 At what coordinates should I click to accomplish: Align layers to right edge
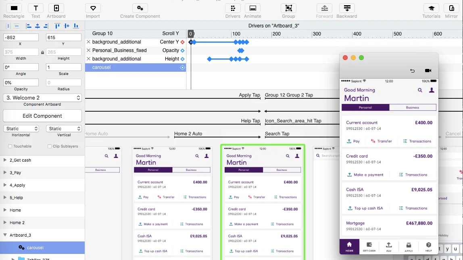[x=46, y=26]
